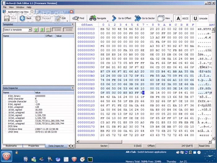This screenshot has height=163, width=217.
Task: Close the Data Inspector panel
Action: coord(72,88)
